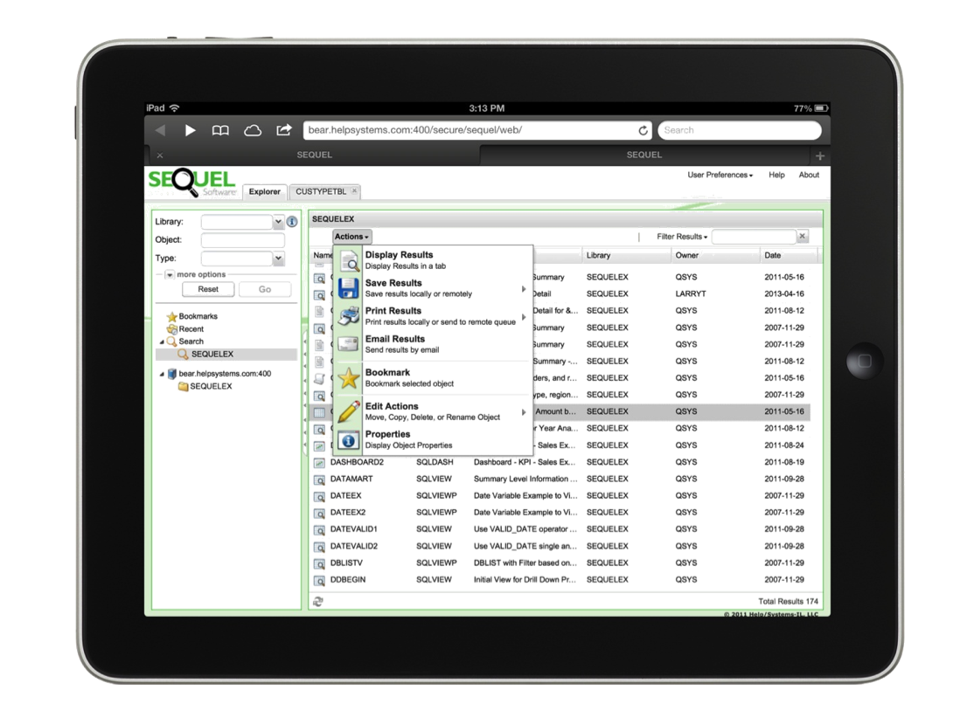The height and width of the screenshot is (718, 967).
Task: Select Bookmark in the Actions menu
Action: pos(434,378)
